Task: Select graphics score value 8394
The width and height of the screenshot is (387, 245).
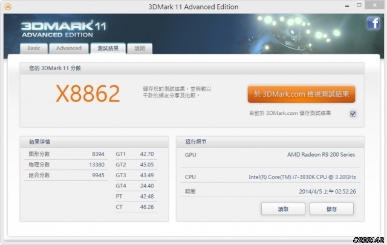Action: click(98, 154)
